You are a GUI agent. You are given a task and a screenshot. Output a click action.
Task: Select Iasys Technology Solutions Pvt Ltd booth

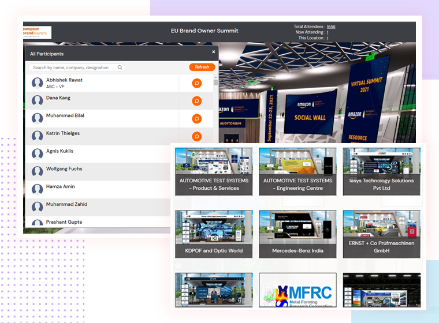click(x=381, y=170)
